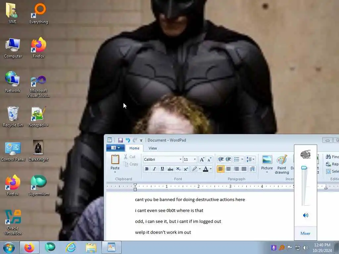Click the Paste clipboard icon

pos(115,160)
